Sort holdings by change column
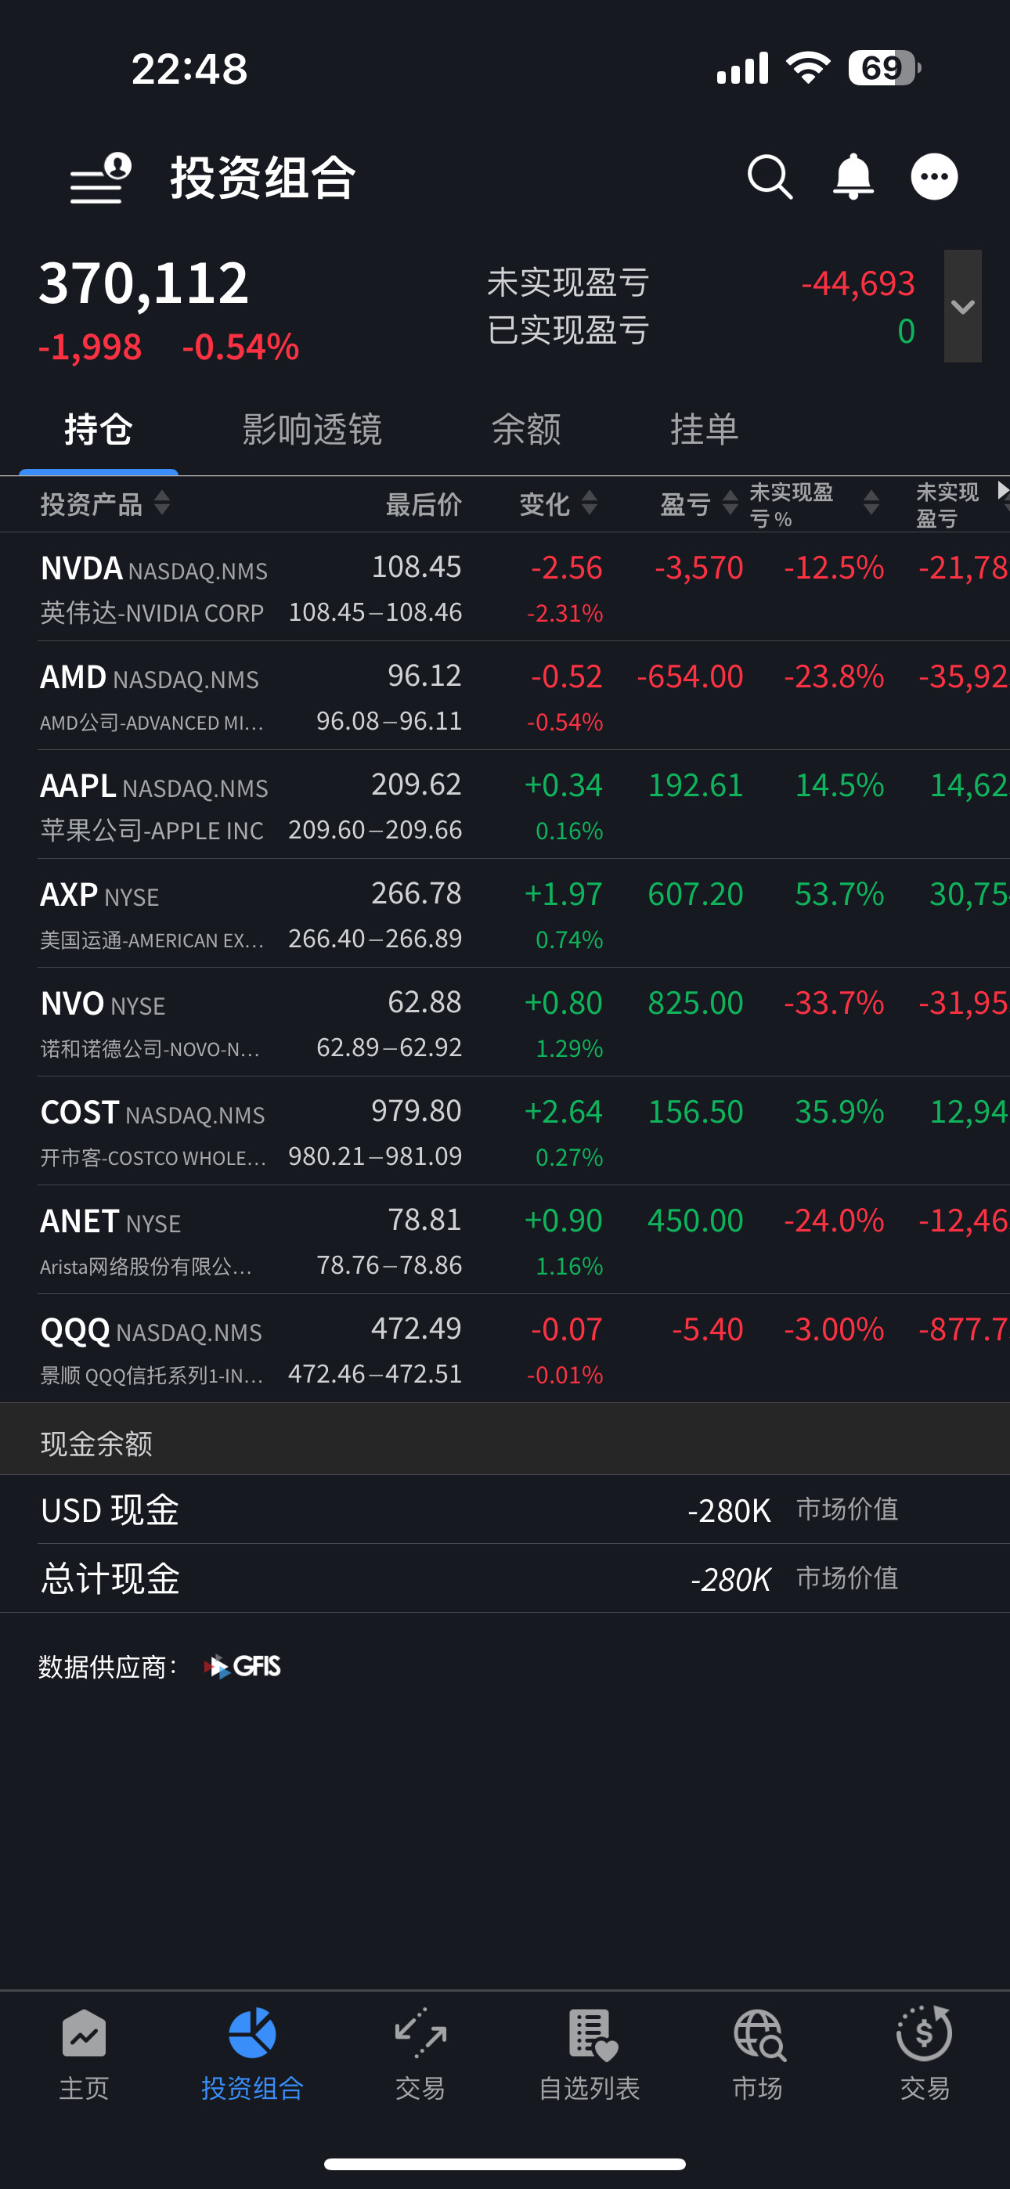Viewport: 1010px width, 2189px height. 557,504
